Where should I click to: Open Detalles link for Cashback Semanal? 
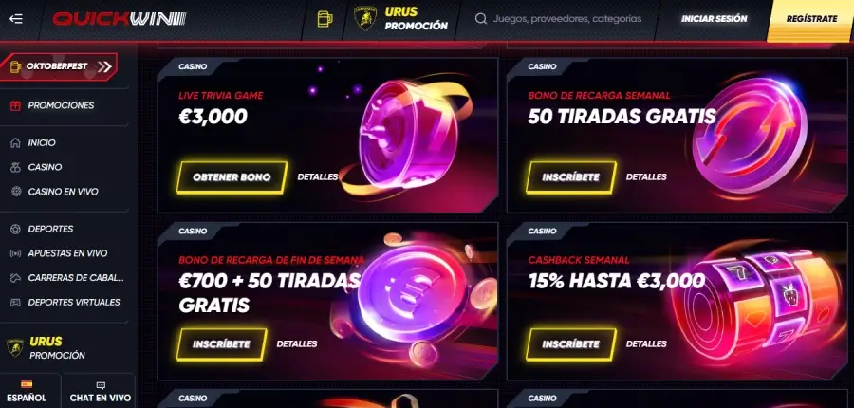tap(646, 343)
